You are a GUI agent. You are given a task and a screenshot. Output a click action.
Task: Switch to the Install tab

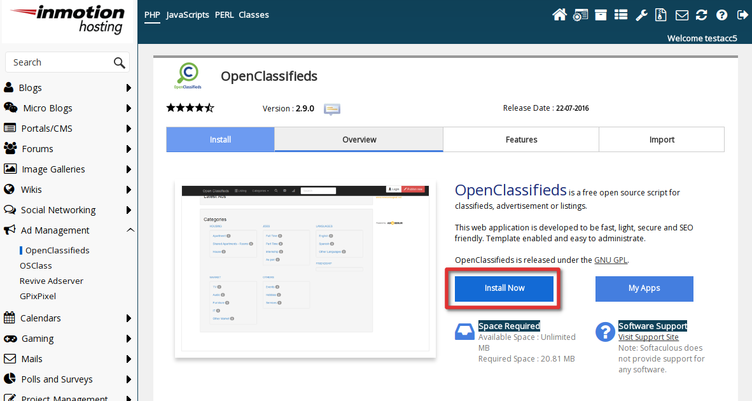(220, 139)
